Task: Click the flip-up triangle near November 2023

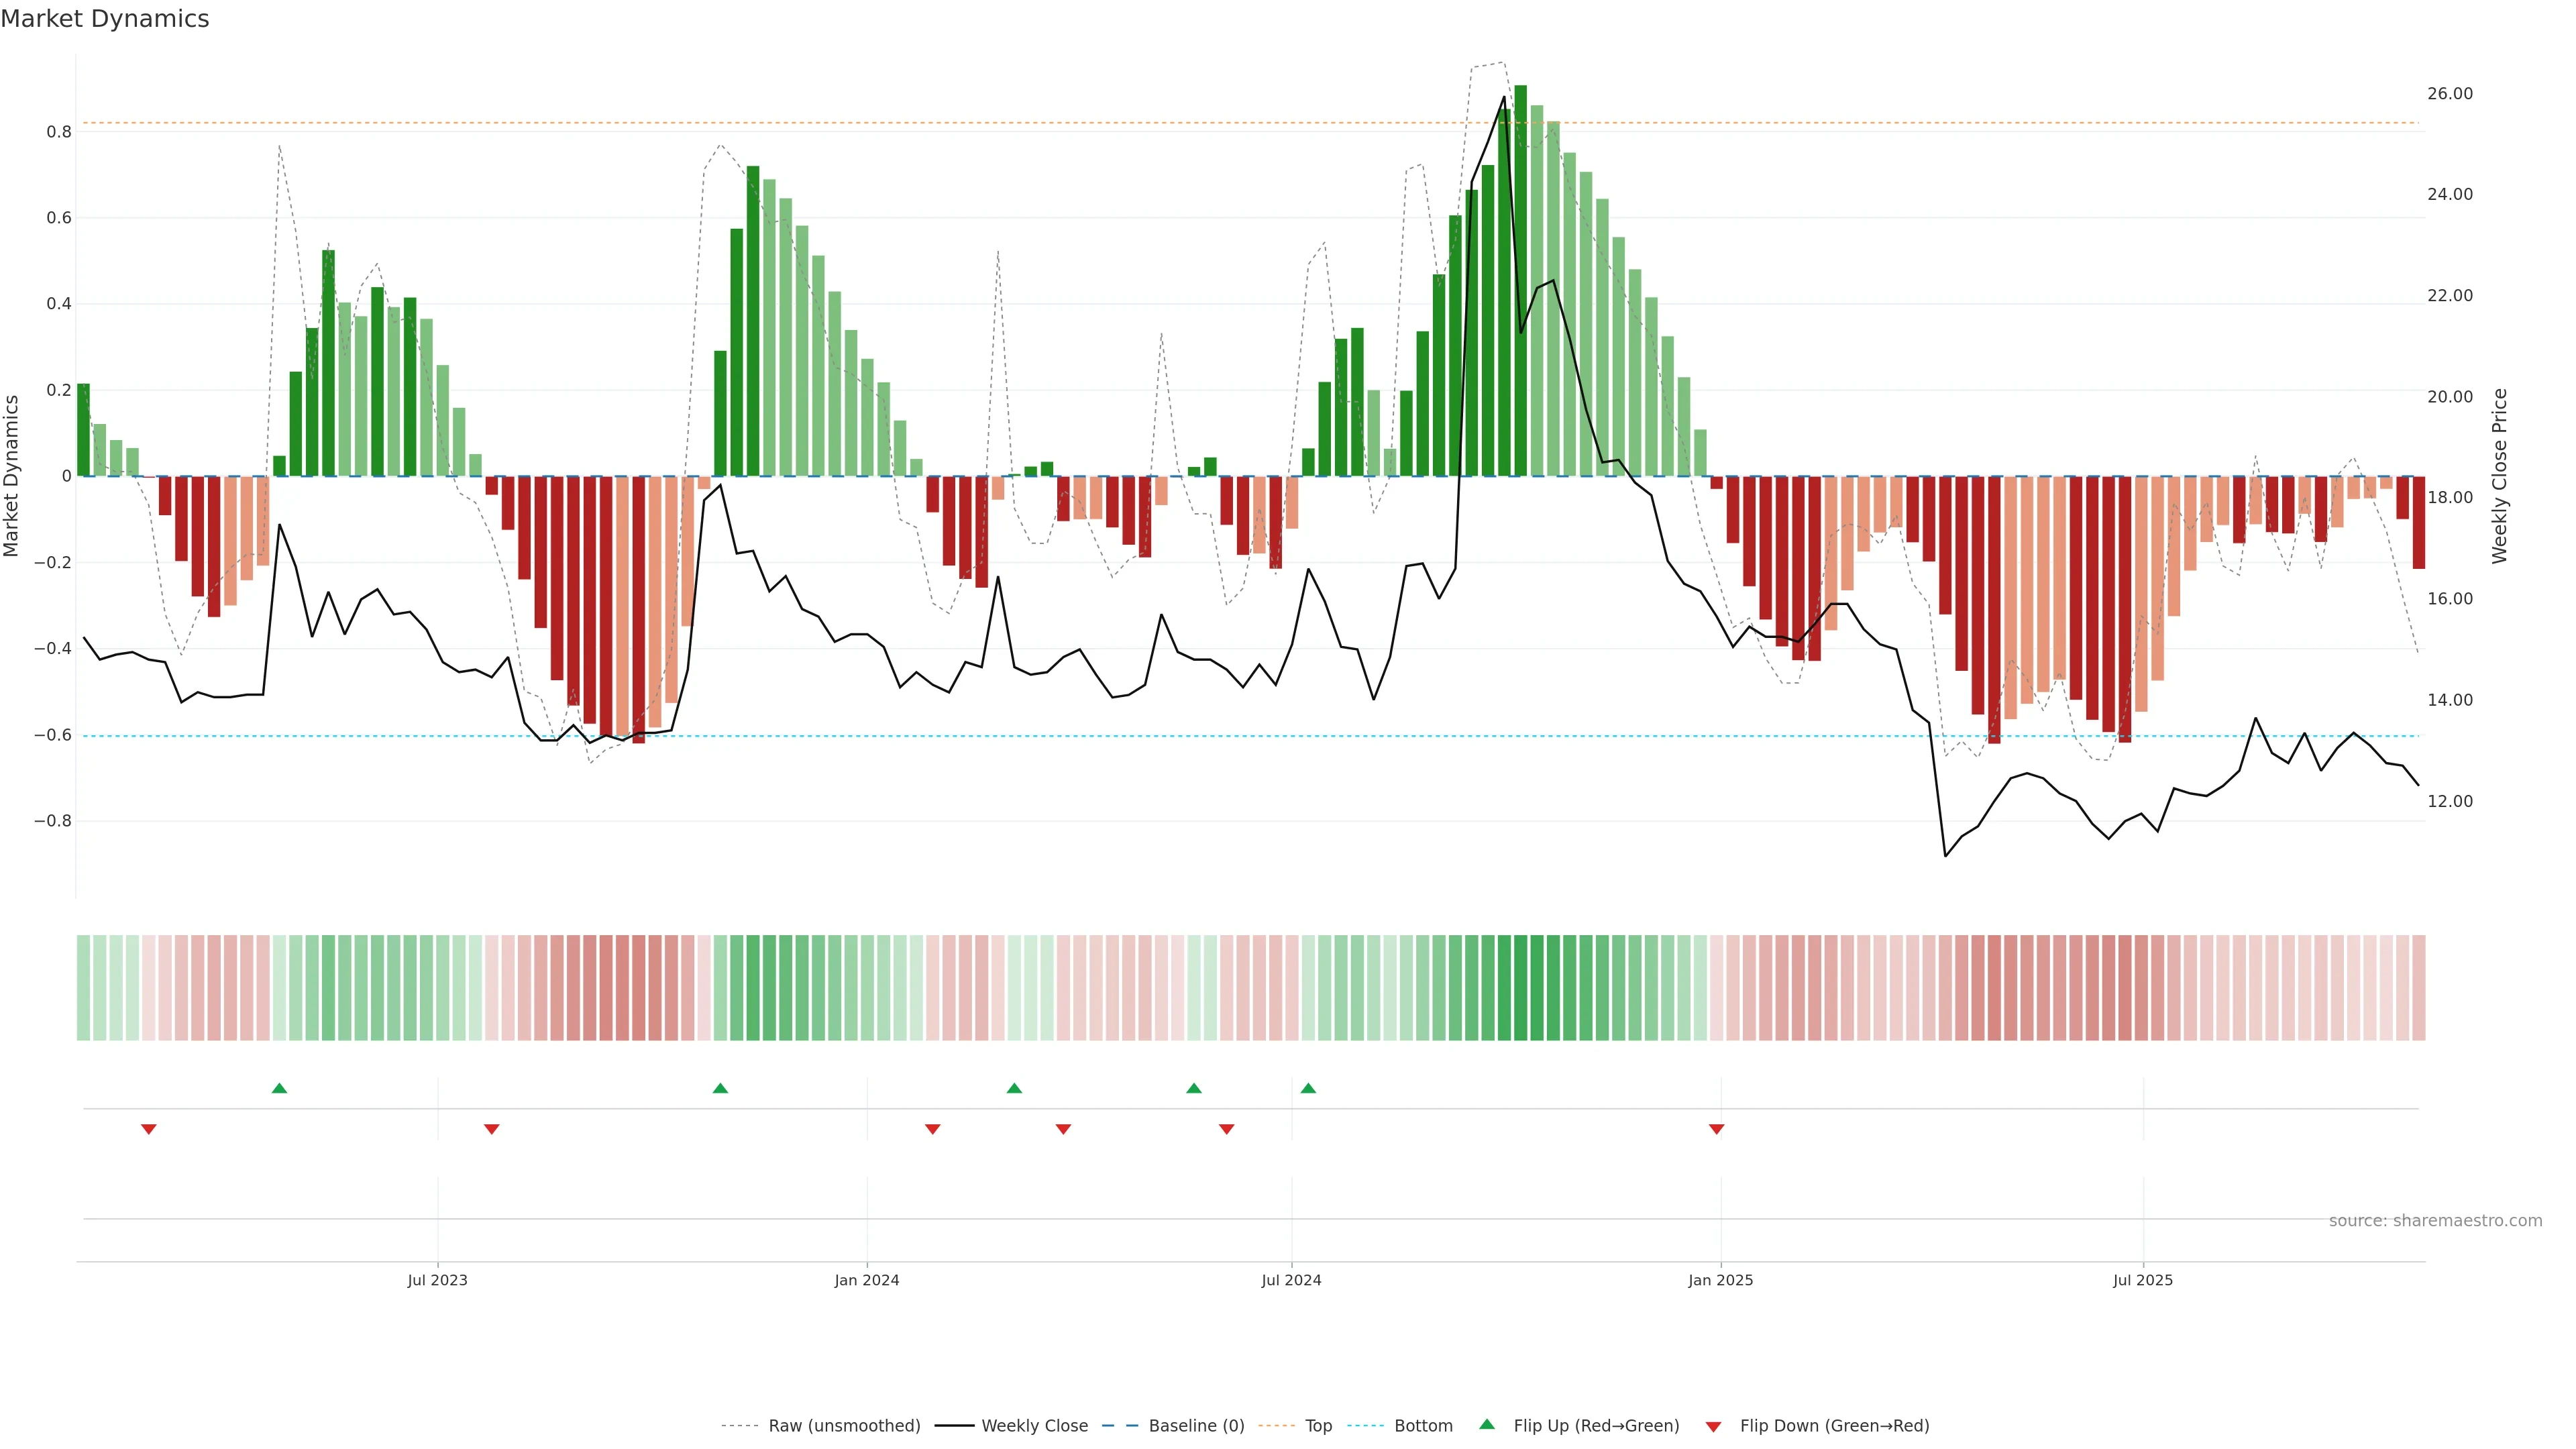Action: [720, 1088]
